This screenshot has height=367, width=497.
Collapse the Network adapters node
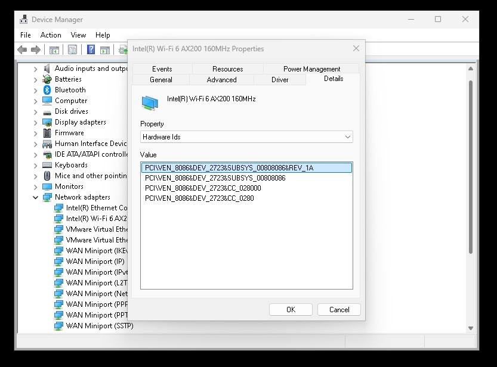pos(35,198)
